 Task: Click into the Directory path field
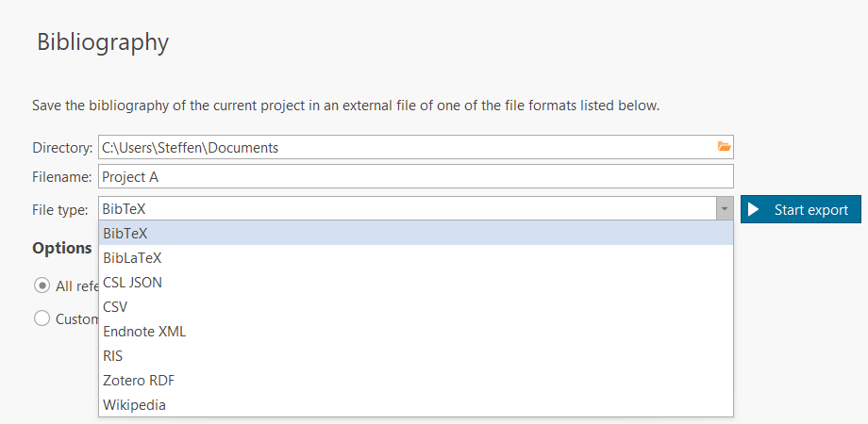(406, 147)
